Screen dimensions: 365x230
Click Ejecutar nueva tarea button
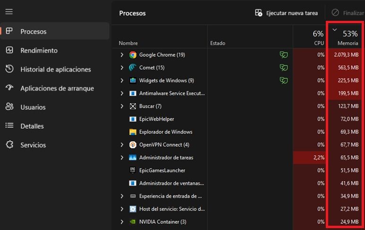click(x=286, y=13)
